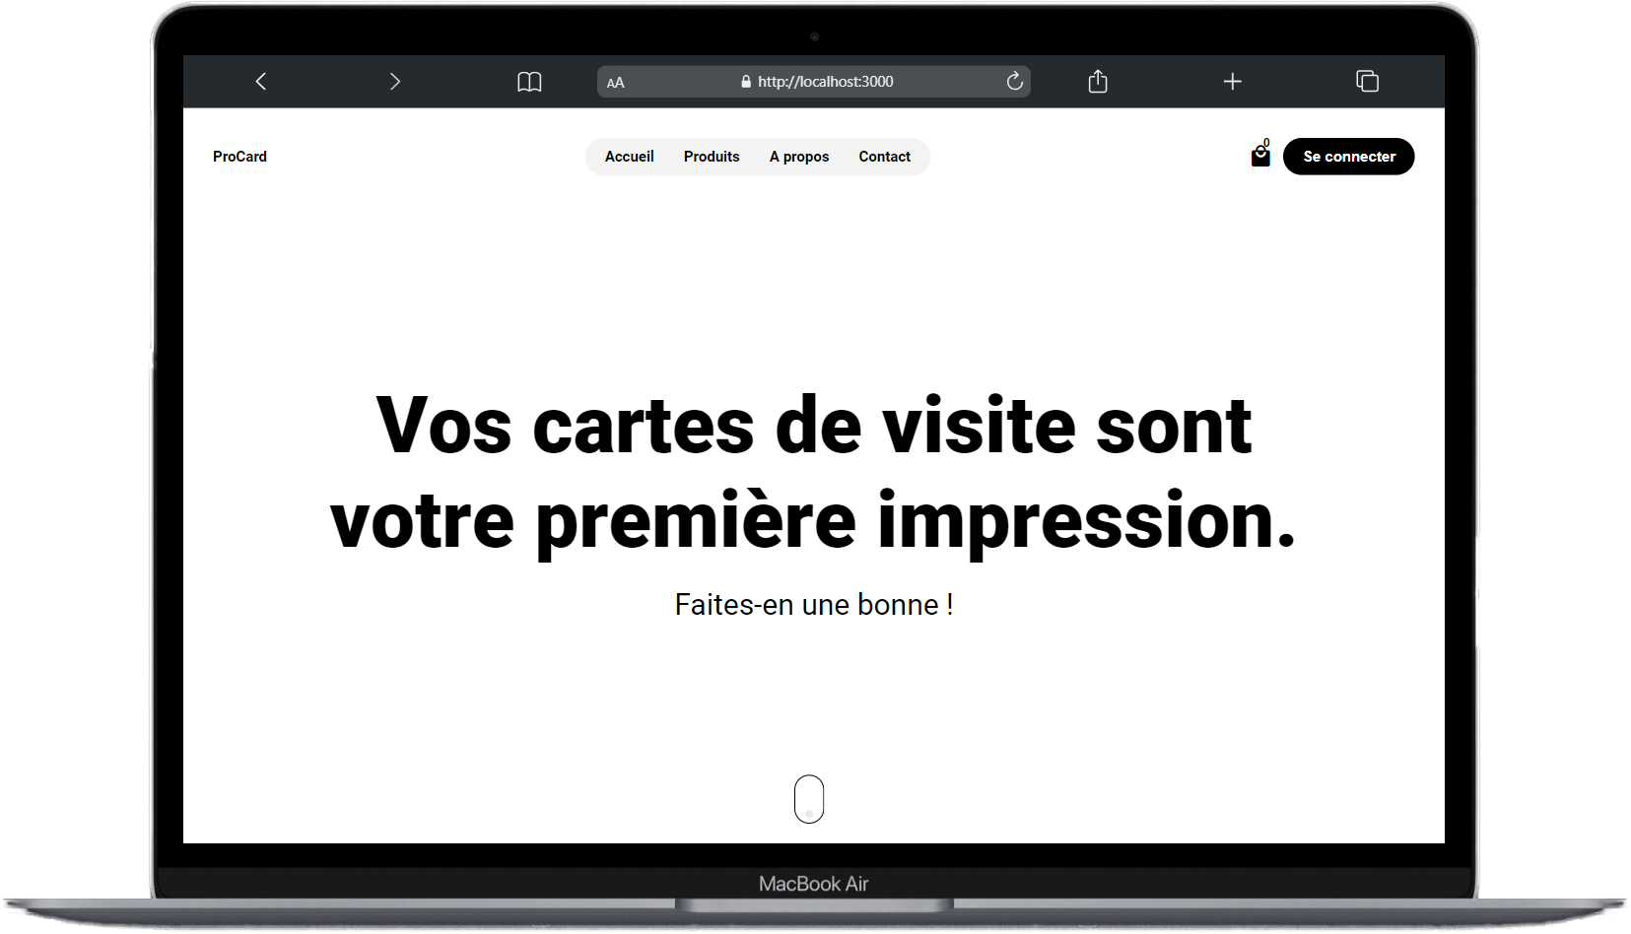Go forward with the browser forward arrow
Image resolution: width=1631 pixels, height=934 pixels.
[395, 82]
